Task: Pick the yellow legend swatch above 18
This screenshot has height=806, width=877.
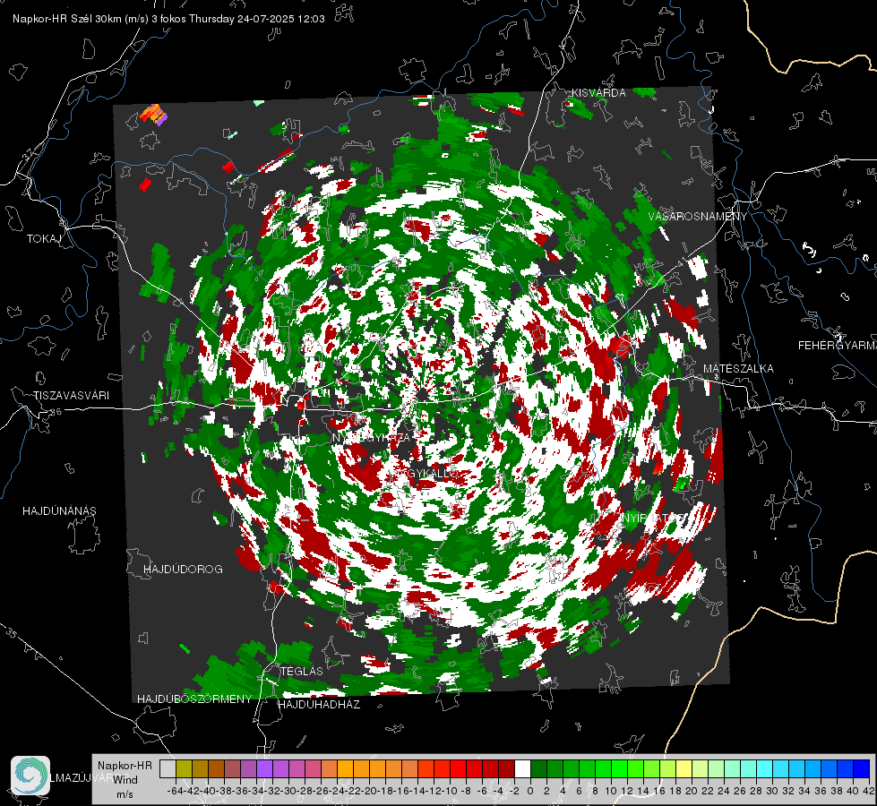Action: coord(684,769)
